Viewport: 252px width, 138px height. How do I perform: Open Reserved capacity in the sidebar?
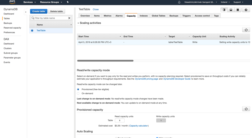(12, 28)
